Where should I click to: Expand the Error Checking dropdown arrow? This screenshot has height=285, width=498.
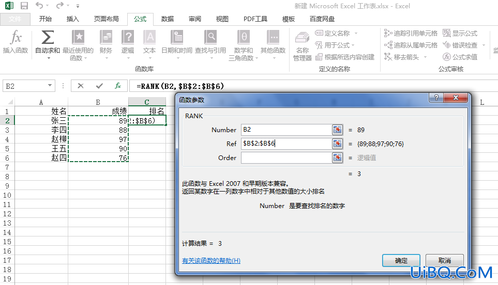(484, 45)
